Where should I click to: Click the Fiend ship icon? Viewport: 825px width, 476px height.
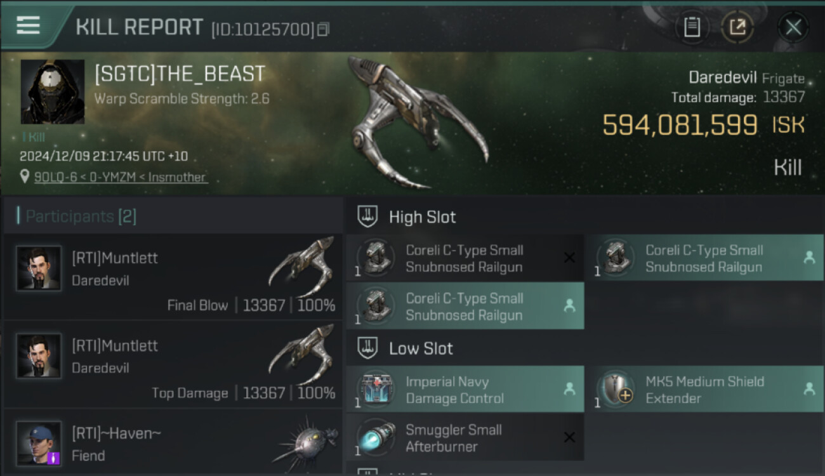coord(305,441)
